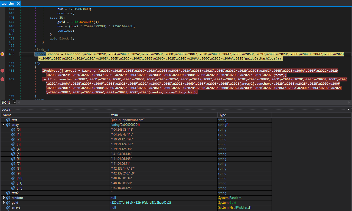Click the array variable cube icon
The image size is (352, 211).
pos(8,125)
